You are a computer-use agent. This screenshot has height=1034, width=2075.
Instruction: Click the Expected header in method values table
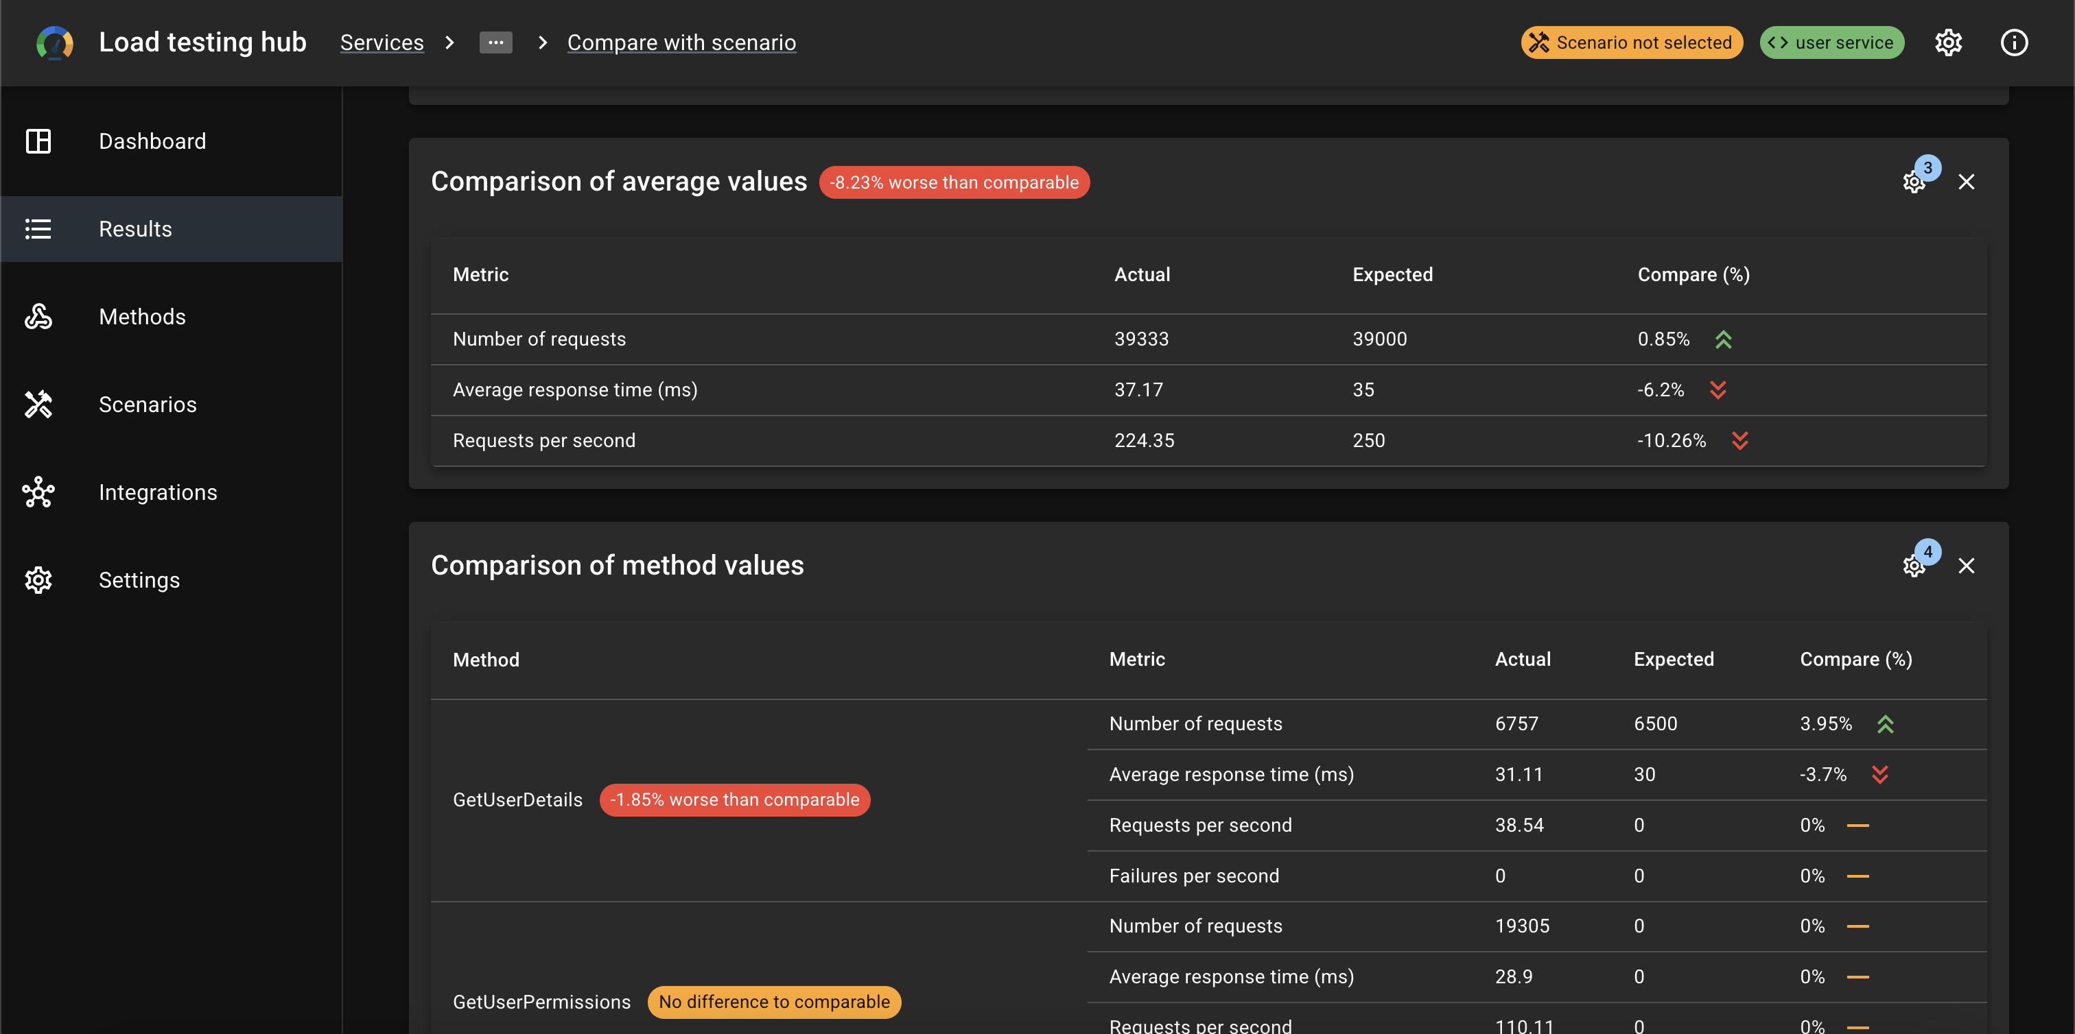pyautogui.click(x=1674, y=659)
